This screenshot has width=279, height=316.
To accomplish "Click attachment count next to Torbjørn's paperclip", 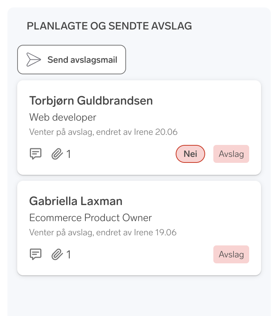I will [69, 154].
